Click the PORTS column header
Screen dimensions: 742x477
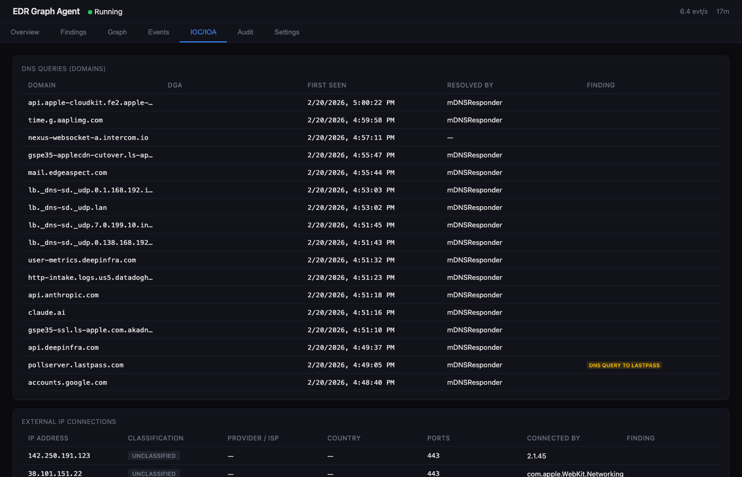pyautogui.click(x=438, y=438)
